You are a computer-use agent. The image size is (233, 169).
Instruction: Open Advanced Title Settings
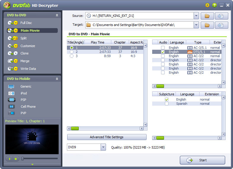click(x=107, y=137)
